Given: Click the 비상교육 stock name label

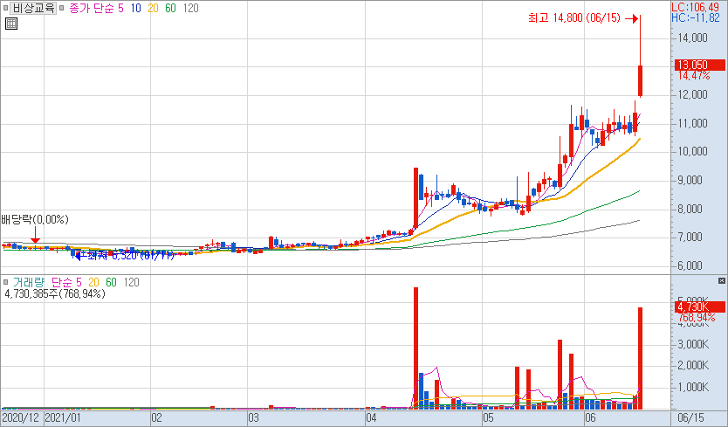Looking at the screenshot, I should (x=33, y=9).
